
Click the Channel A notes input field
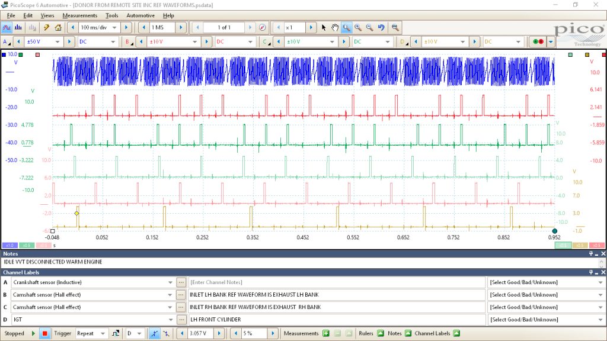tap(337, 282)
